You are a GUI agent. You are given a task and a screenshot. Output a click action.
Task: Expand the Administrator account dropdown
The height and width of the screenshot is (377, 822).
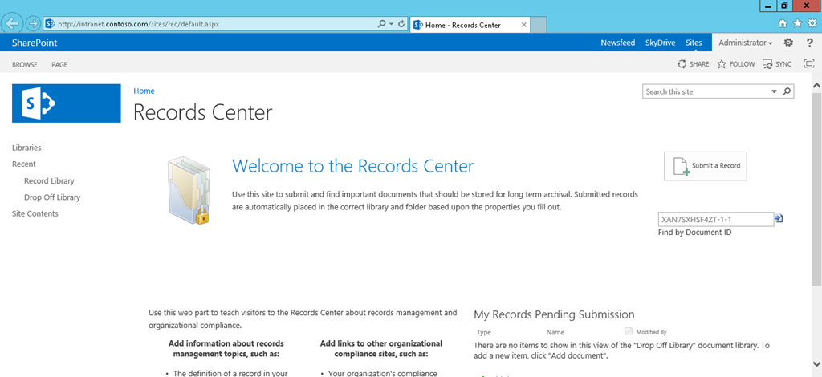[746, 43]
